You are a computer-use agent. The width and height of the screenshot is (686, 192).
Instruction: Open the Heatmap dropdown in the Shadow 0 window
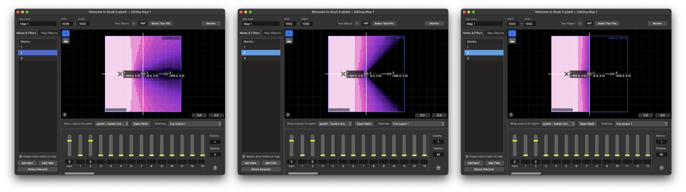tap(195, 124)
